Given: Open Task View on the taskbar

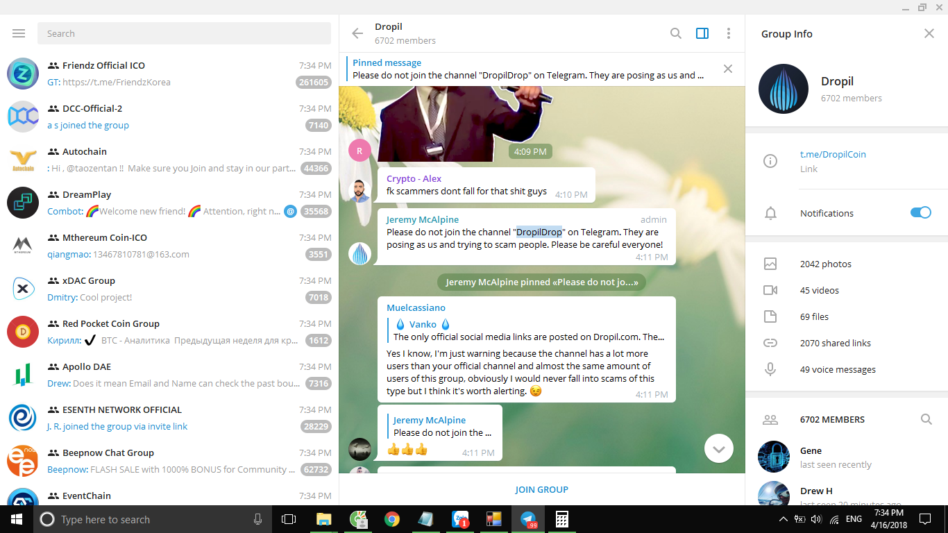Looking at the screenshot, I should click(288, 519).
